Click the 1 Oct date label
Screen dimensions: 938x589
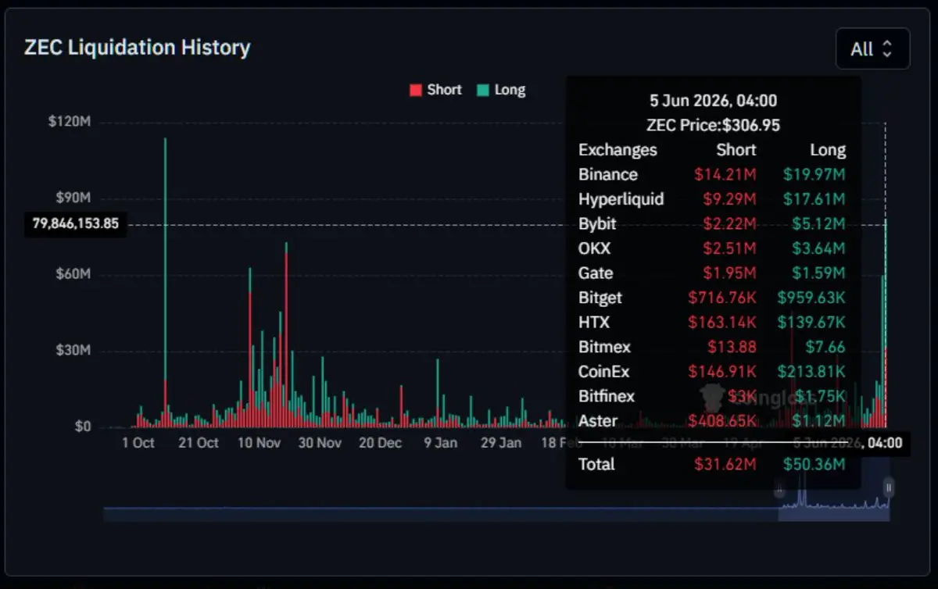tap(138, 443)
